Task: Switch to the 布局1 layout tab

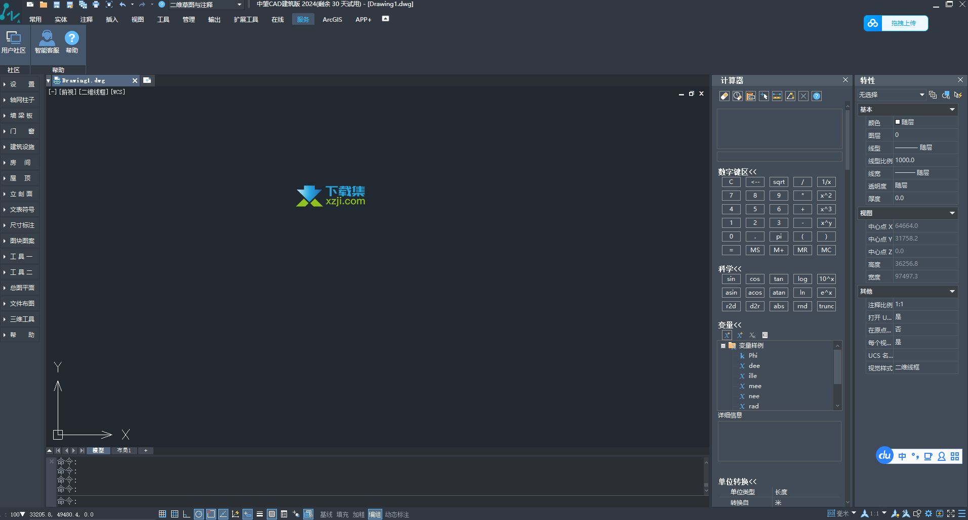Action: 124,450
